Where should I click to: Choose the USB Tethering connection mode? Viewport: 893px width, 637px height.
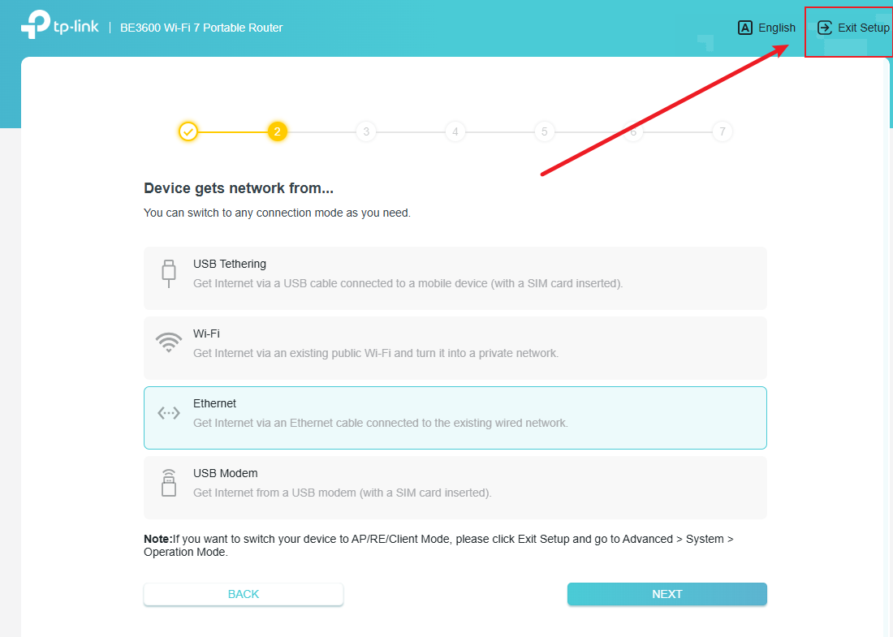(x=455, y=277)
